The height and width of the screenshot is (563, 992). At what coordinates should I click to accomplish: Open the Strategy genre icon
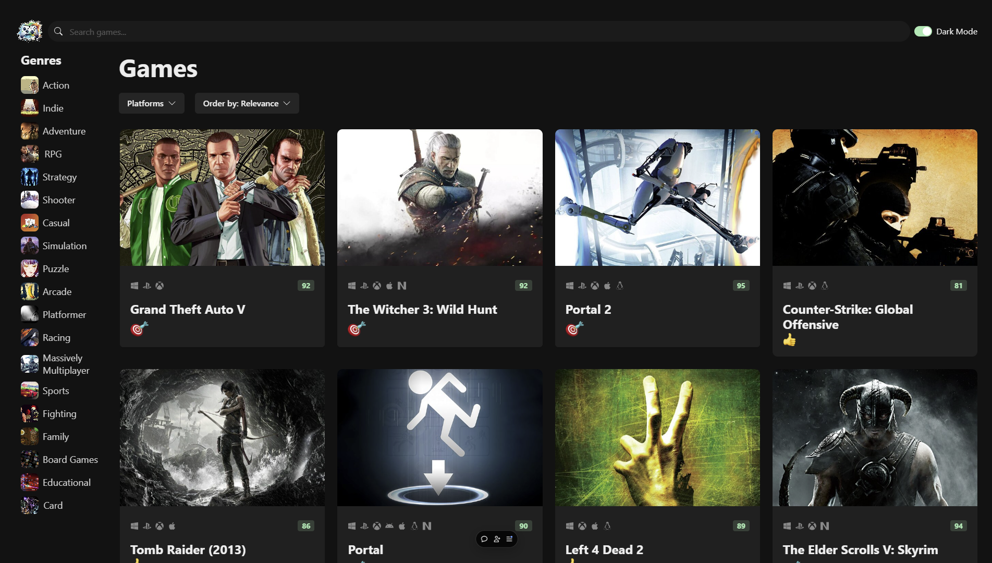30,177
